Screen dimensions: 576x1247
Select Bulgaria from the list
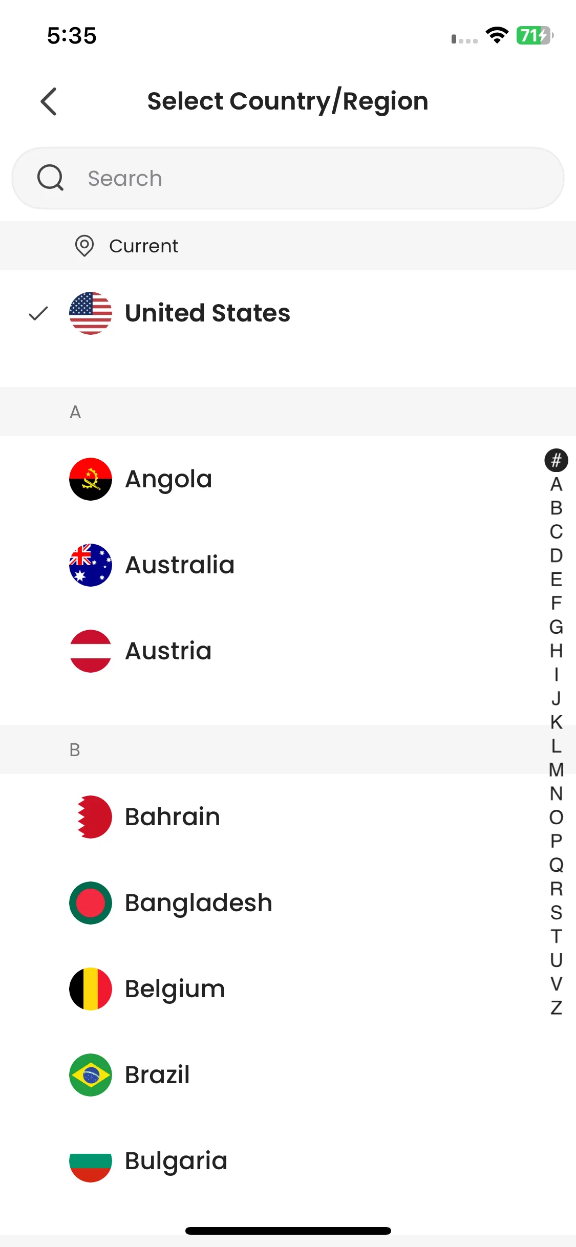point(176,1161)
